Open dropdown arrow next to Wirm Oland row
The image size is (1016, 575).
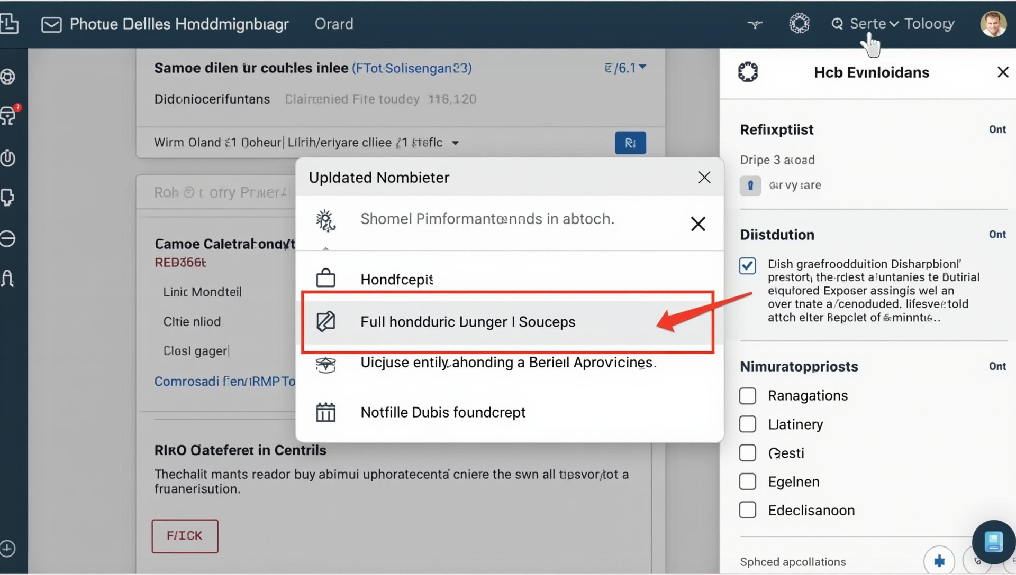(455, 143)
